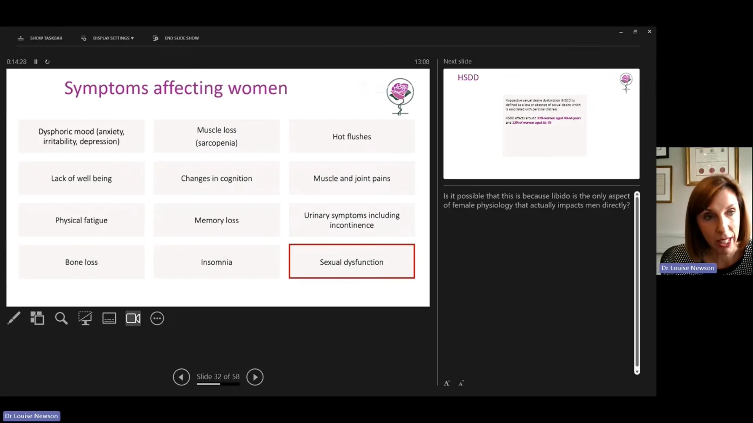This screenshot has width=753, height=423.
Task: Toggle slideshow replay/reset icon
Action: click(47, 61)
